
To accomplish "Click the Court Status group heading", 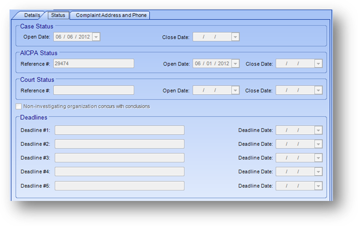I will click(x=37, y=80).
